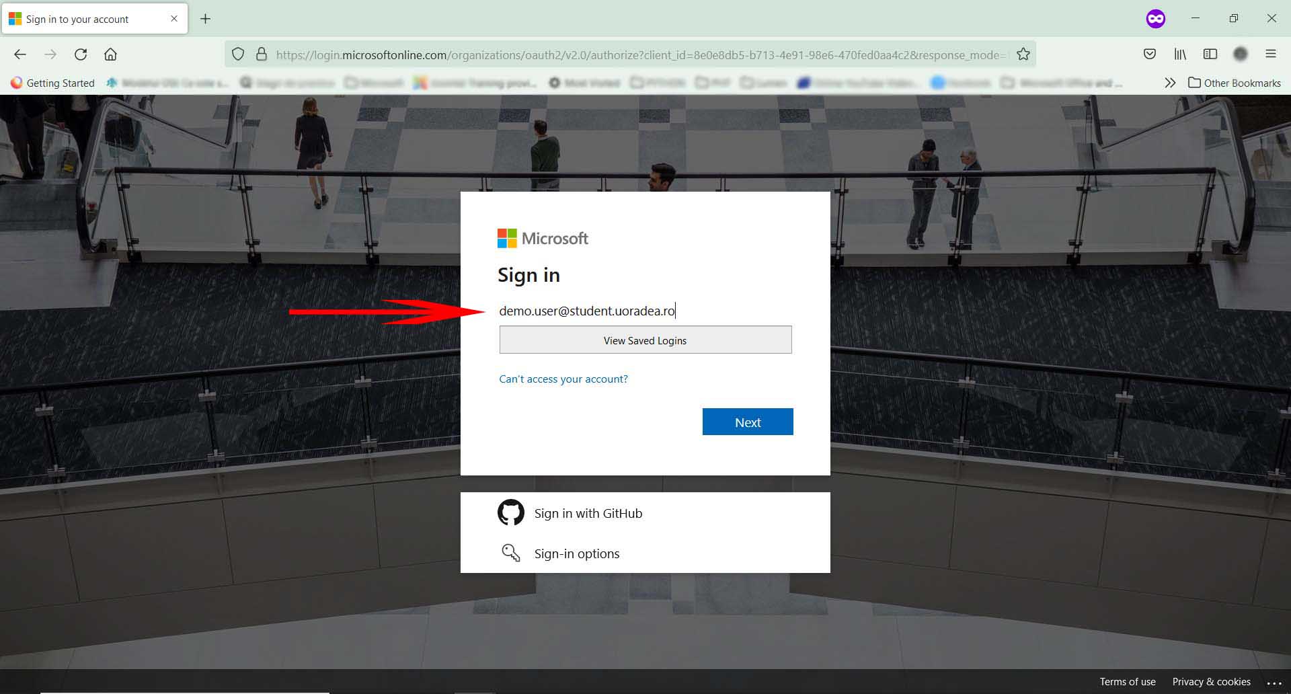Open a new tab with plus
Screen dimensions: 1291x694
(x=206, y=19)
